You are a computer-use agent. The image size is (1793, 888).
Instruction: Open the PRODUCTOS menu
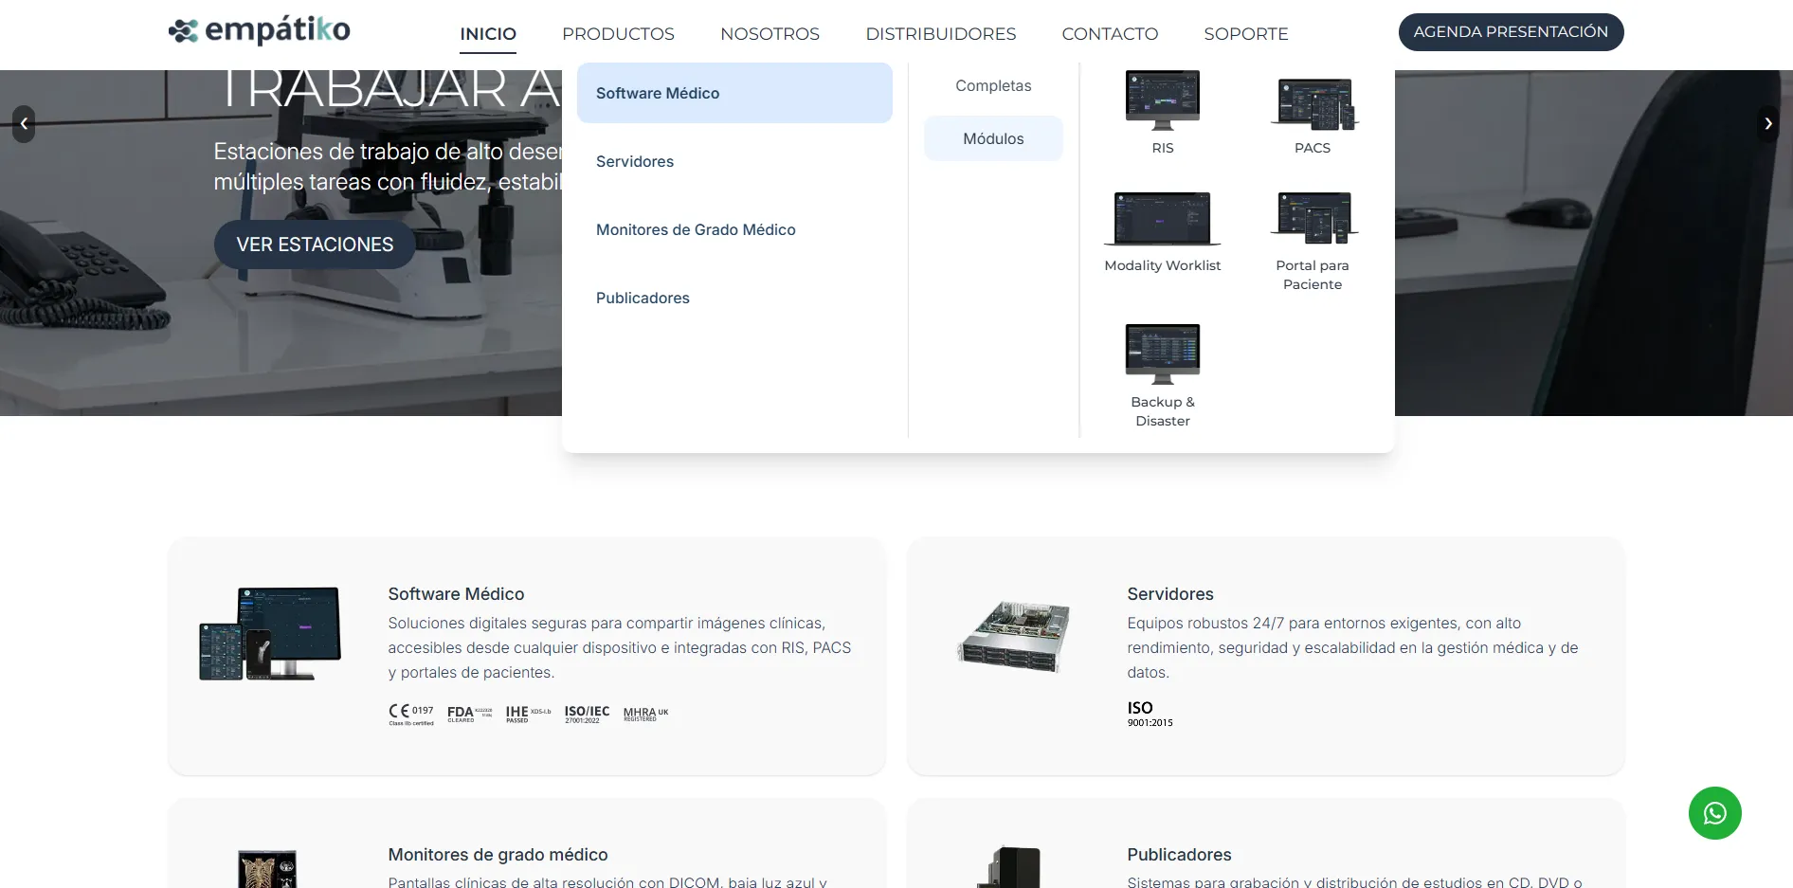[x=618, y=34]
